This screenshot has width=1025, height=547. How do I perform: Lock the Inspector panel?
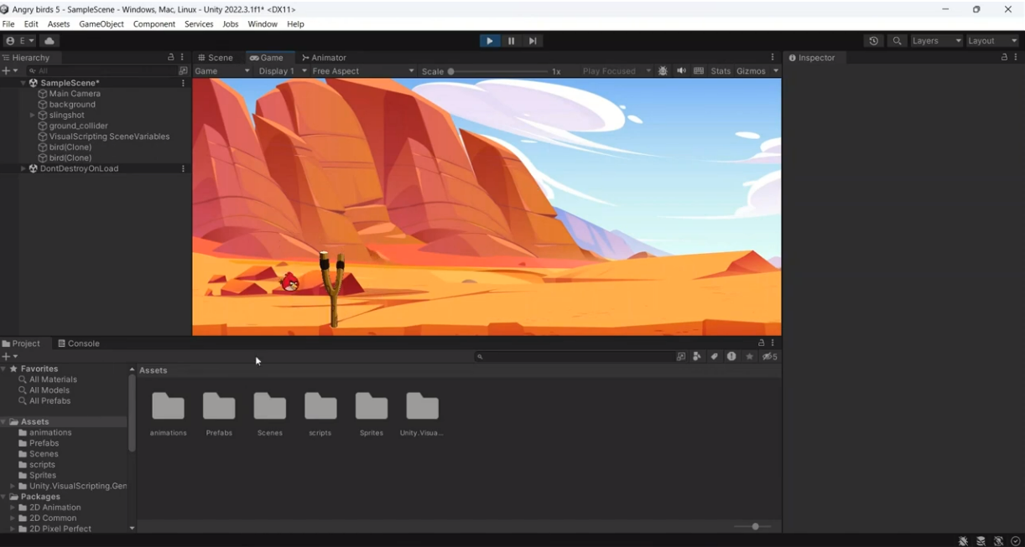(x=1004, y=57)
